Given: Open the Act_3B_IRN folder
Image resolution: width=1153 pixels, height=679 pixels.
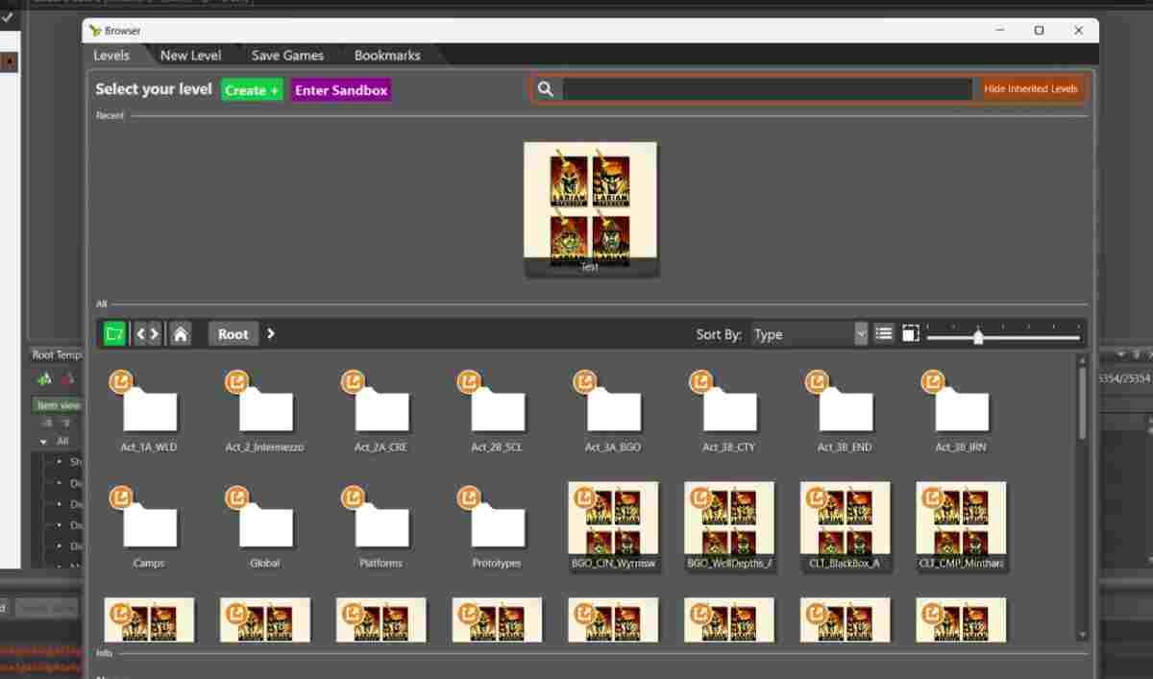Looking at the screenshot, I should click(x=962, y=412).
